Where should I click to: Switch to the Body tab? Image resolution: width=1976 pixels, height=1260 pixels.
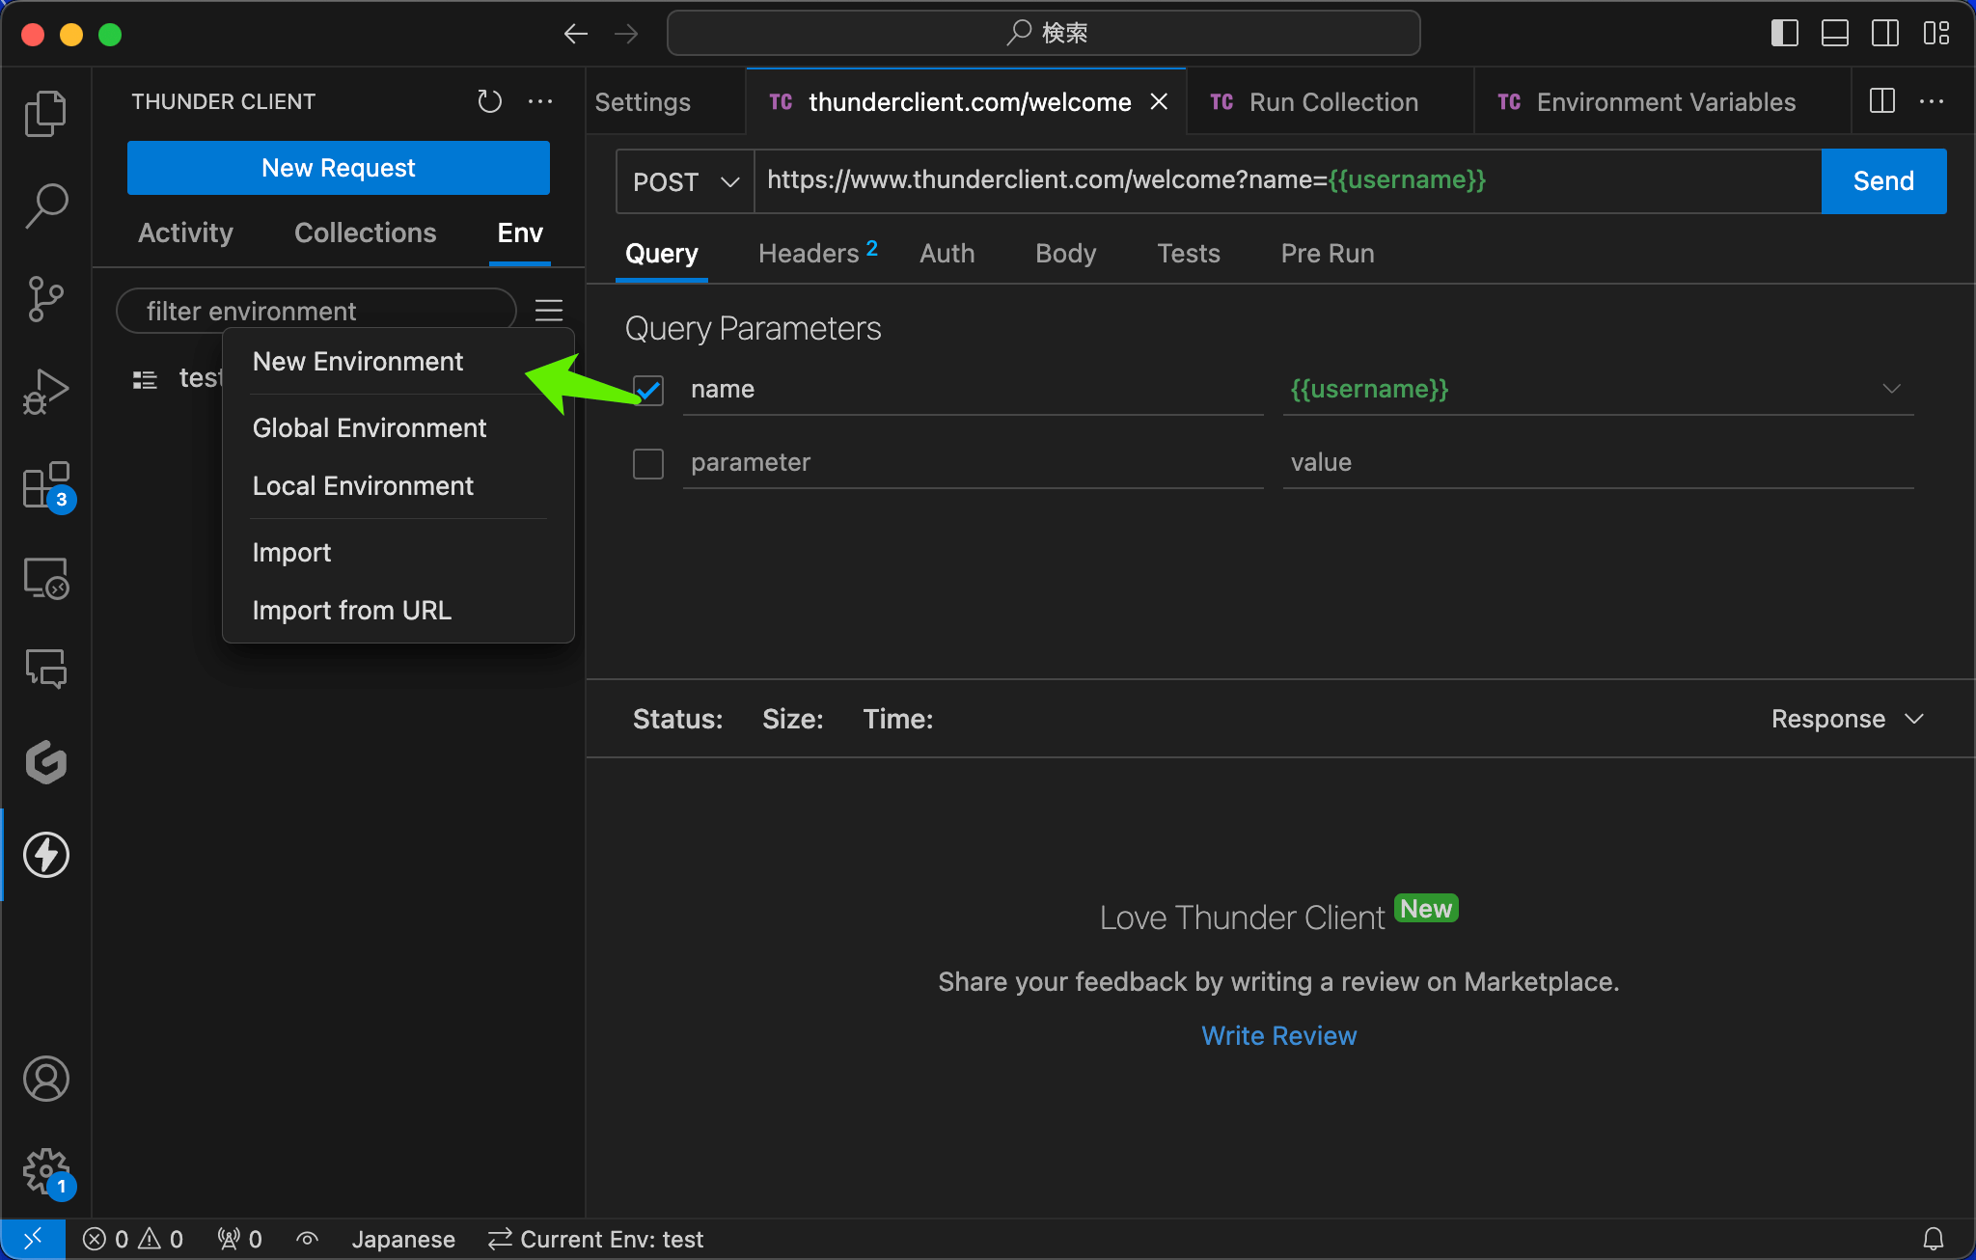pyautogui.click(x=1066, y=252)
